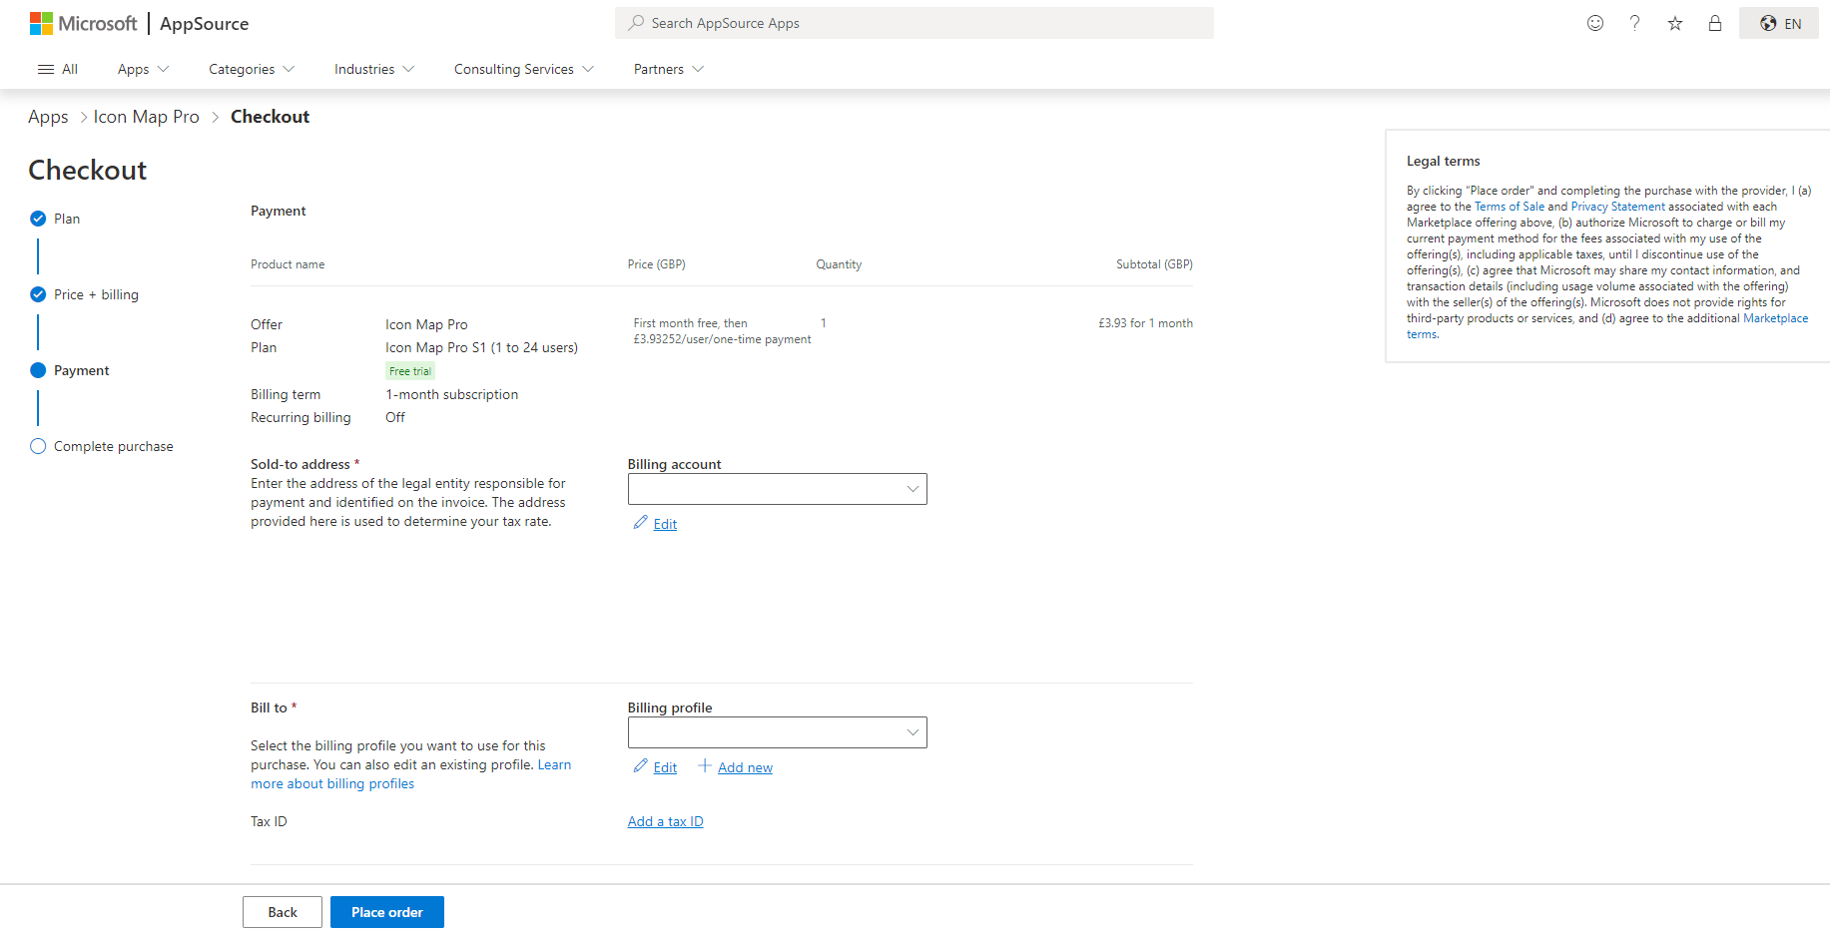
Task: Expand the Categories menu
Action: pos(251,69)
